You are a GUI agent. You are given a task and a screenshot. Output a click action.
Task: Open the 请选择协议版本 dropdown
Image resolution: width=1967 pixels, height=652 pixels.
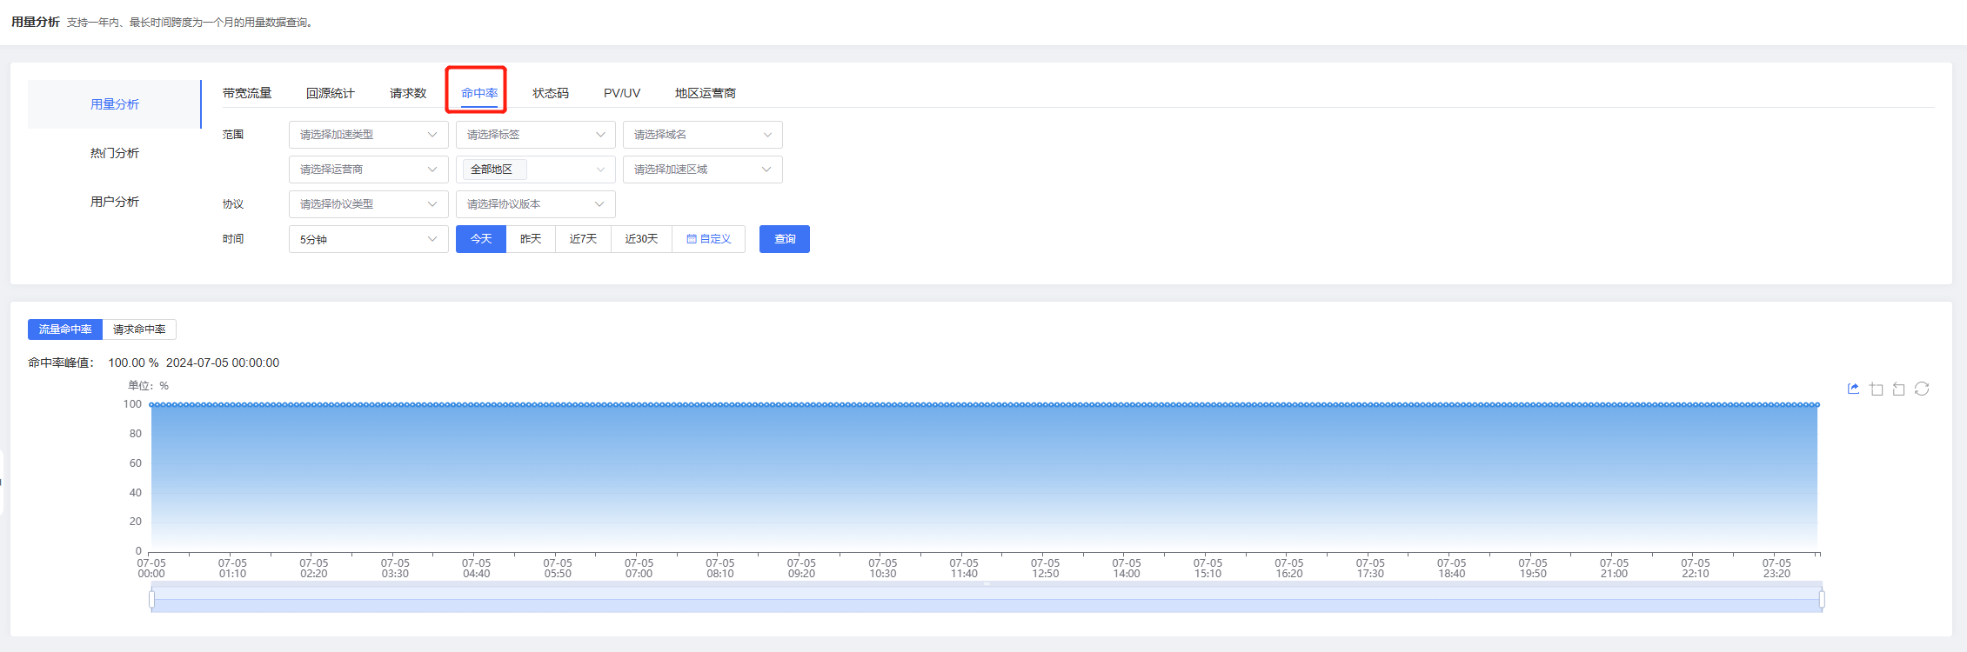pyautogui.click(x=536, y=204)
